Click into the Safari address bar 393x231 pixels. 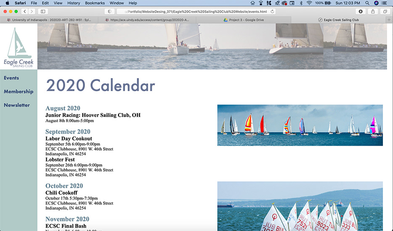[196, 11]
